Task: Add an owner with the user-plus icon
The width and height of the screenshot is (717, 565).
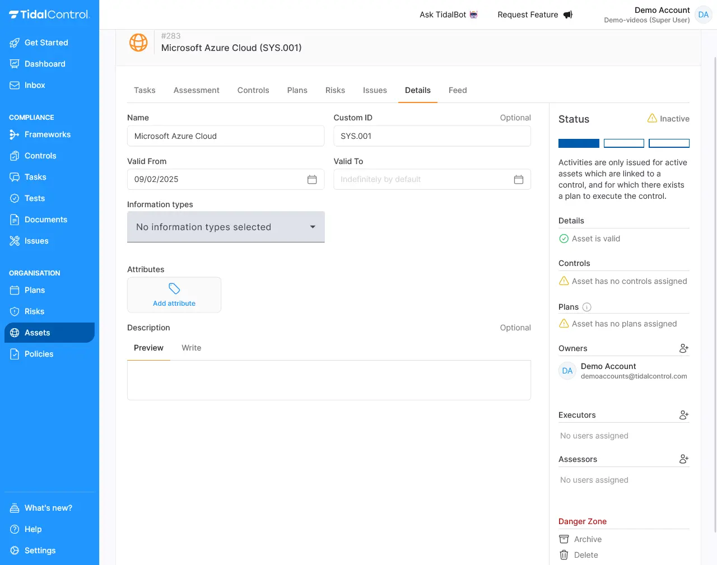Action: point(684,348)
